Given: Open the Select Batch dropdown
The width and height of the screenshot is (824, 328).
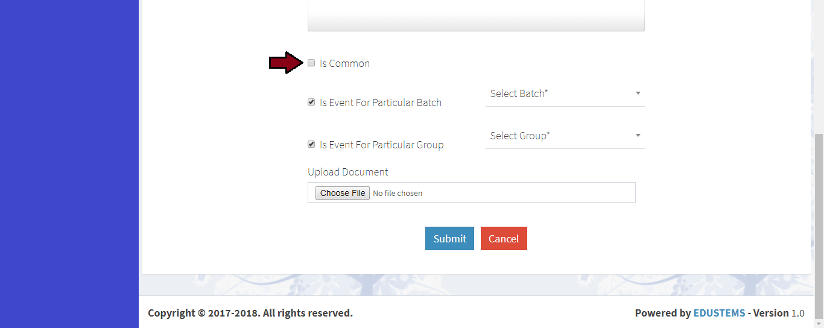Looking at the screenshot, I should (x=558, y=94).
